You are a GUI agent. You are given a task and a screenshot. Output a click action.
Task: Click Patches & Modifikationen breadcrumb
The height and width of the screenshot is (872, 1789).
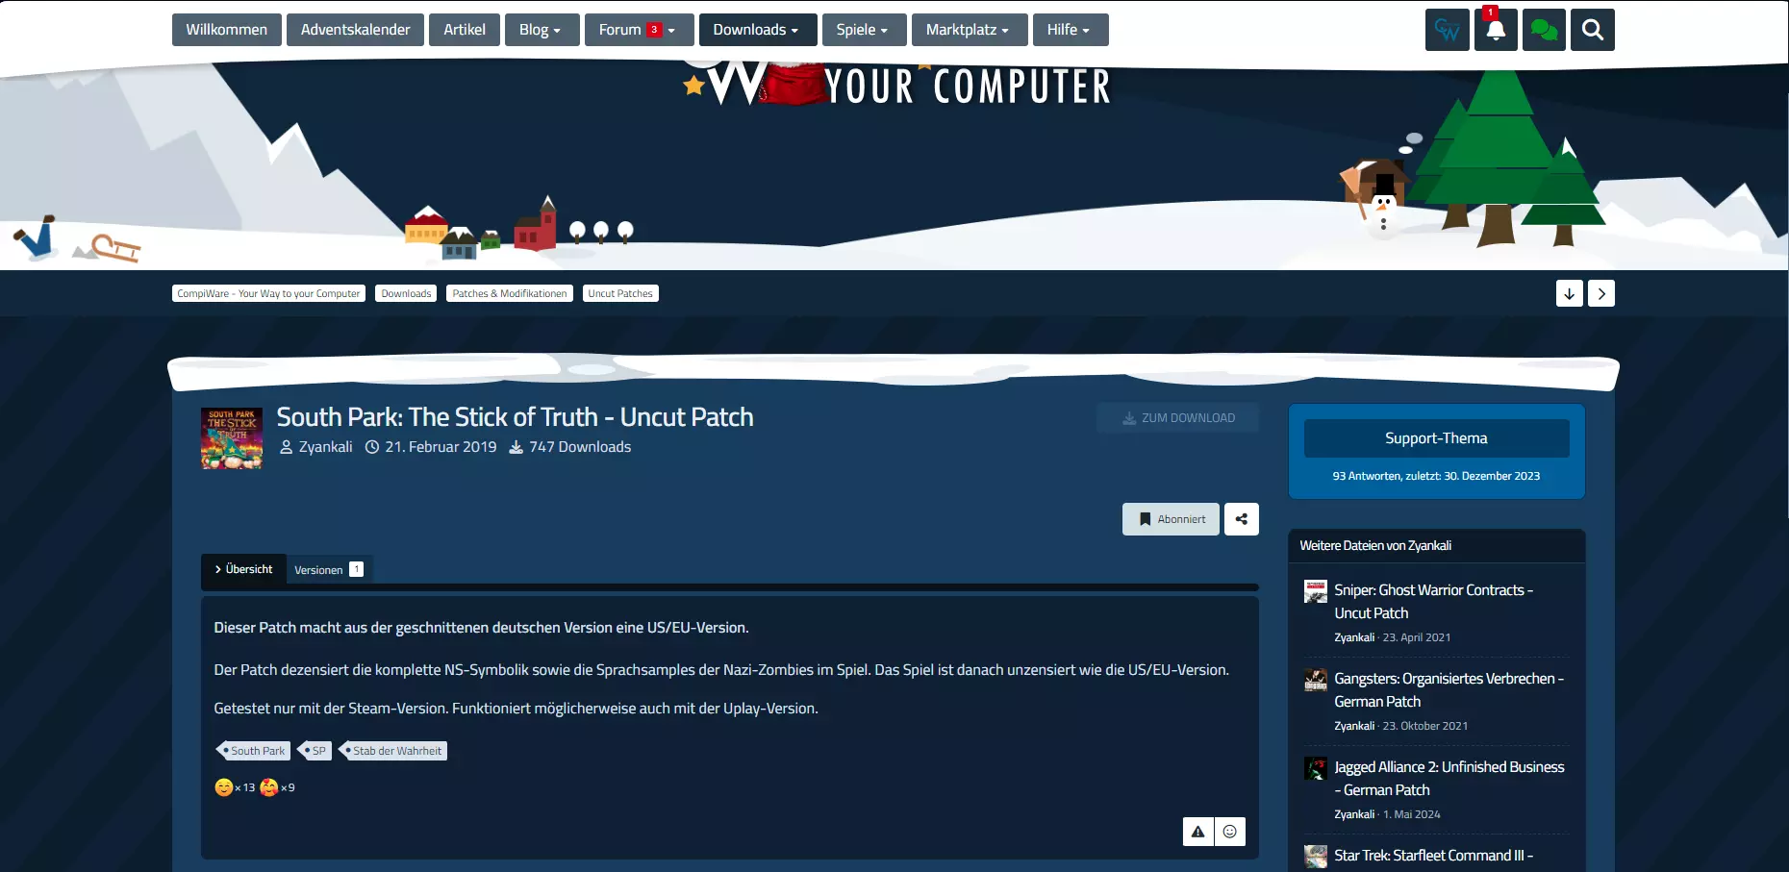[x=510, y=293]
